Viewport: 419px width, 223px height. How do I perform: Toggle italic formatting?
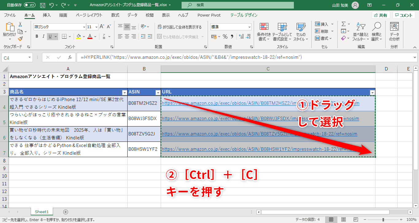coord(44,36)
